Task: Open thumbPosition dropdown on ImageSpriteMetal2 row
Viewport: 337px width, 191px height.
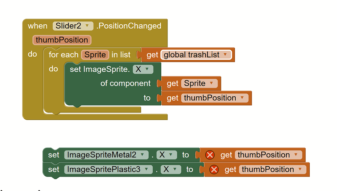Action: point(296,155)
